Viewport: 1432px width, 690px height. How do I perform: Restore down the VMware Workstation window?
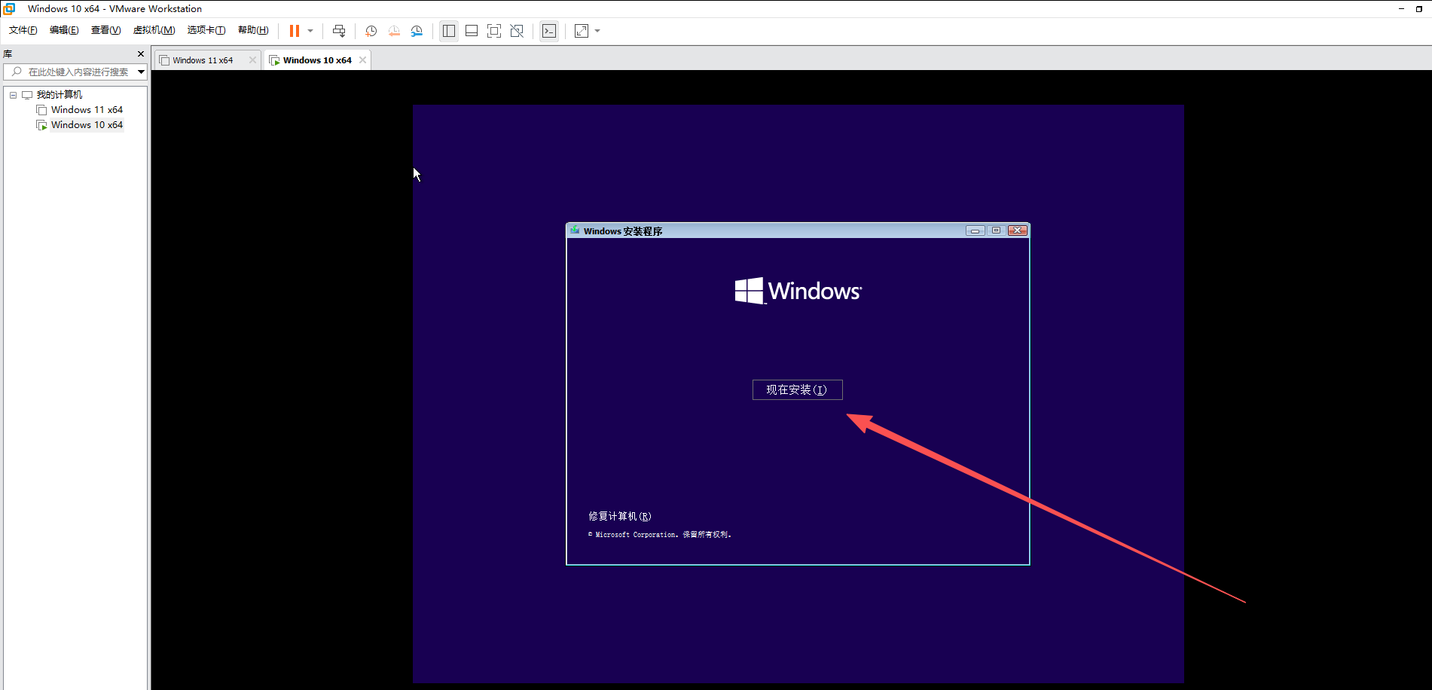(x=1419, y=9)
